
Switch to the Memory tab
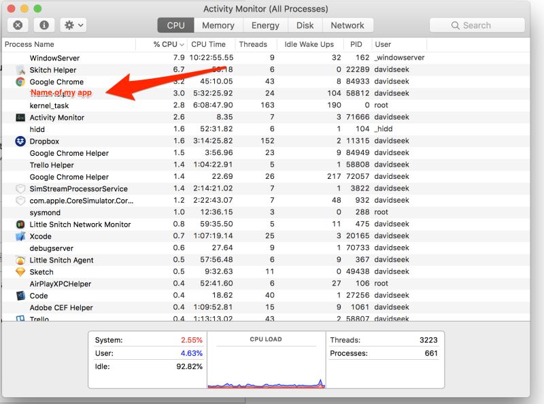[218, 25]
